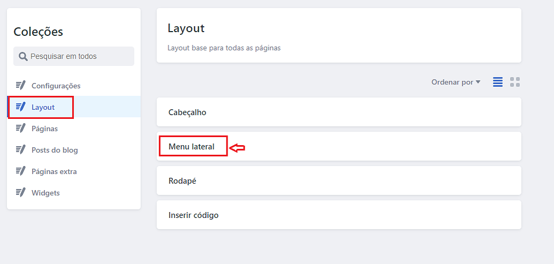Viewport: 554px width, 264px height.
Task: Go to Posts do blog collection
Action: tap(55, 150)
